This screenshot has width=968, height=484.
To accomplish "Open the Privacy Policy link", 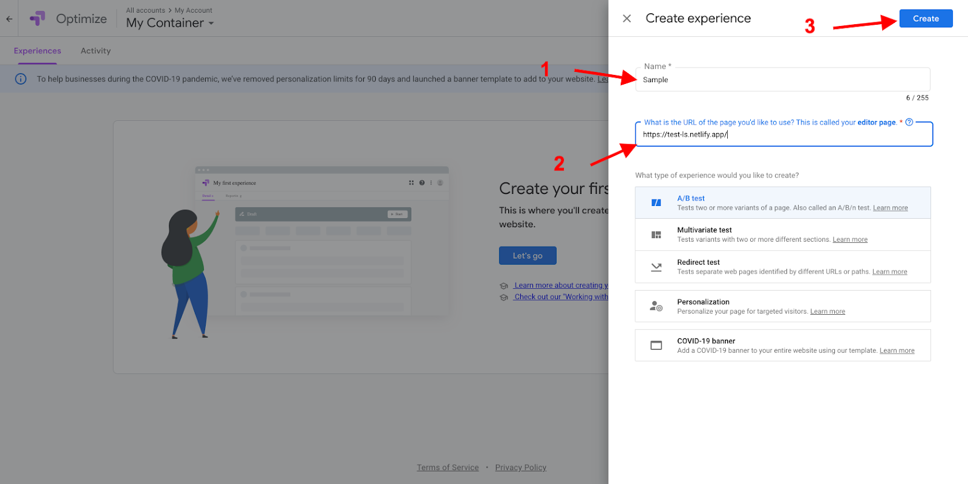I will pos(520,468).
